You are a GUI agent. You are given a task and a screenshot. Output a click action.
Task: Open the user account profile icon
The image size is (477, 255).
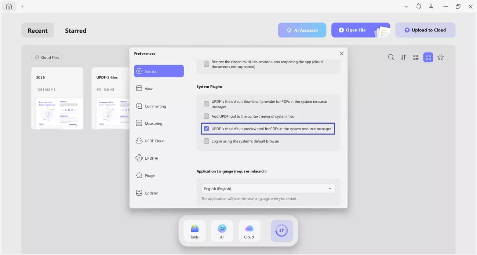pos(431,7)
